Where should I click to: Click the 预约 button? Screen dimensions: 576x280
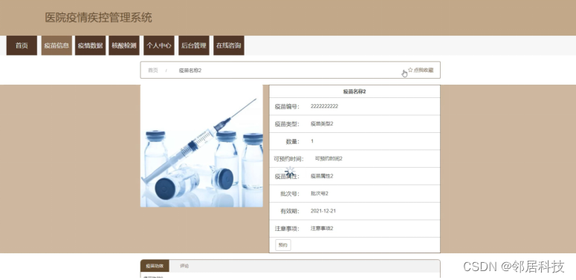[x=283, y=245]
